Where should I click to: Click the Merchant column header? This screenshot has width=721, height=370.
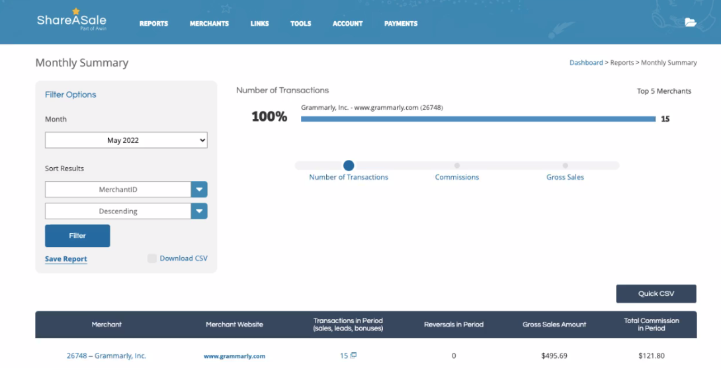click(106, 324)
